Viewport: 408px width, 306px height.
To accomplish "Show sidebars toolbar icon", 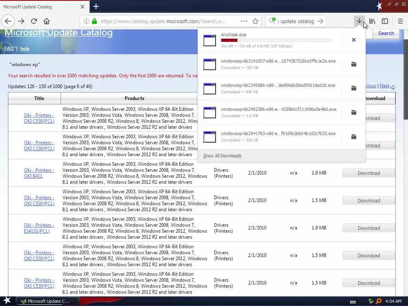I will tap(385, 22).
